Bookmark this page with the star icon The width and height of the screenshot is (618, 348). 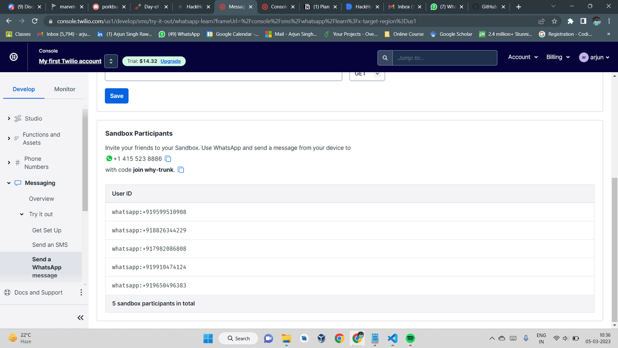click(554, 21)
